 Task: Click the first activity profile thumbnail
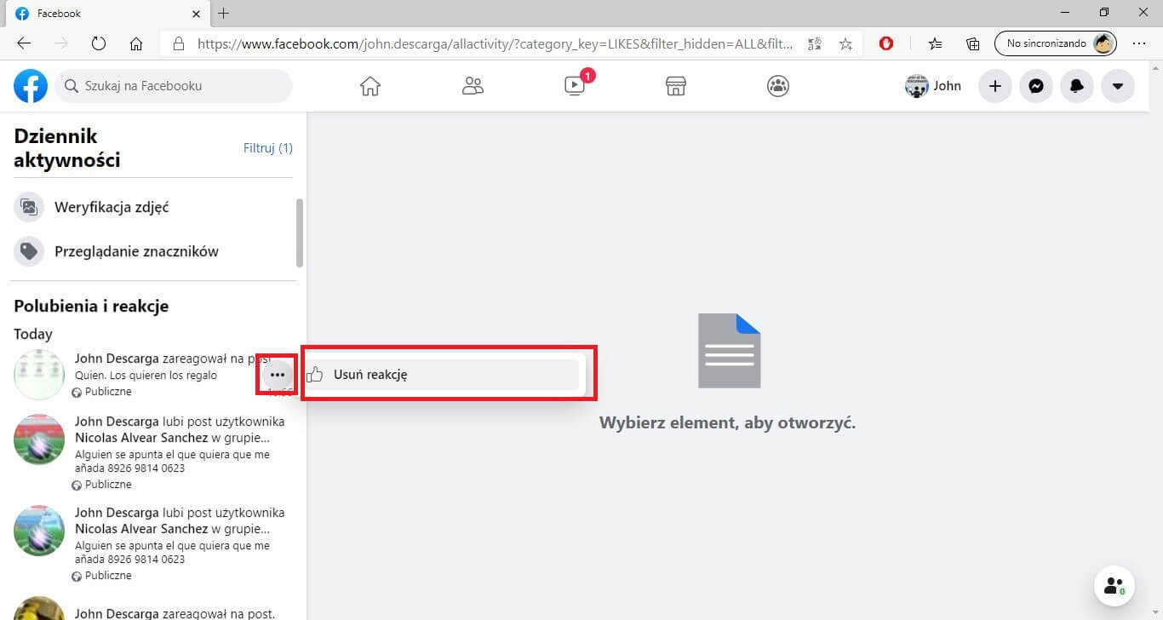pyautogui.click(x=39, y=375)
